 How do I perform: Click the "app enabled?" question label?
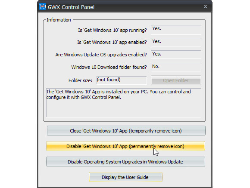[112, 42]
